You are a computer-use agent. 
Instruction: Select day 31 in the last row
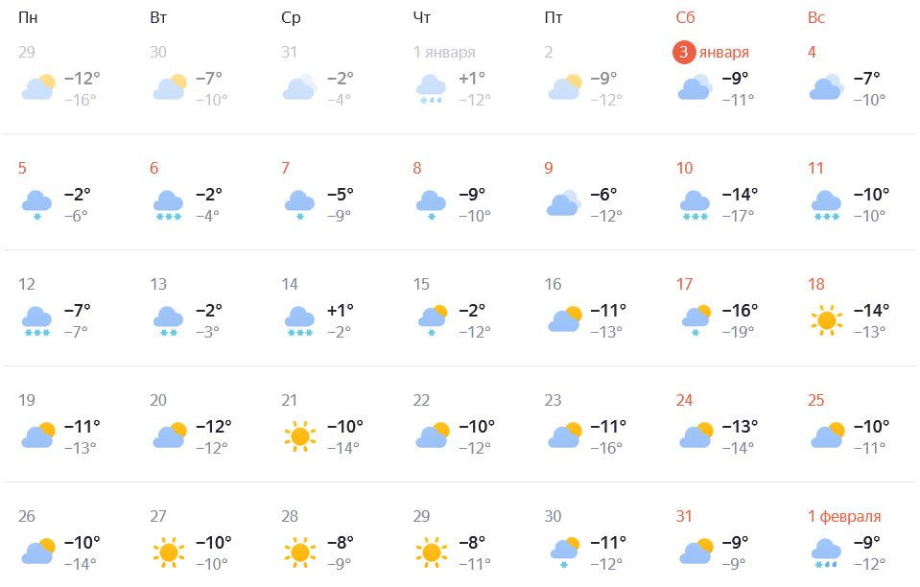click(x=684, y=516)
